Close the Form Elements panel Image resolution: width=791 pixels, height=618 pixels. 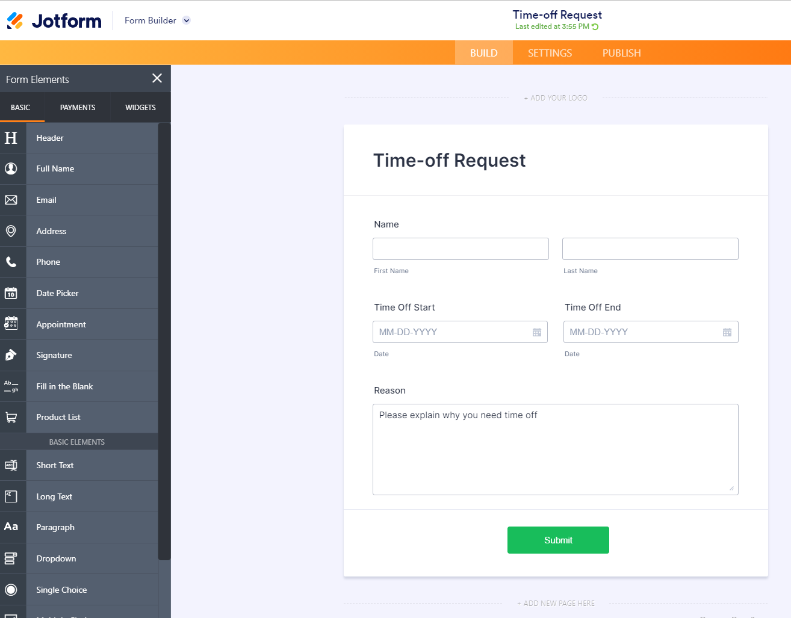pyautogui.click(x=157, y=78)
